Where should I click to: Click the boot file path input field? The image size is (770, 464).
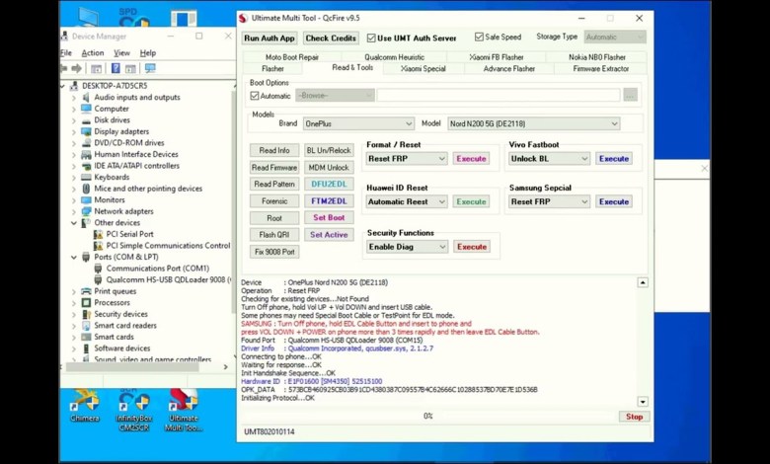(499, 95)
